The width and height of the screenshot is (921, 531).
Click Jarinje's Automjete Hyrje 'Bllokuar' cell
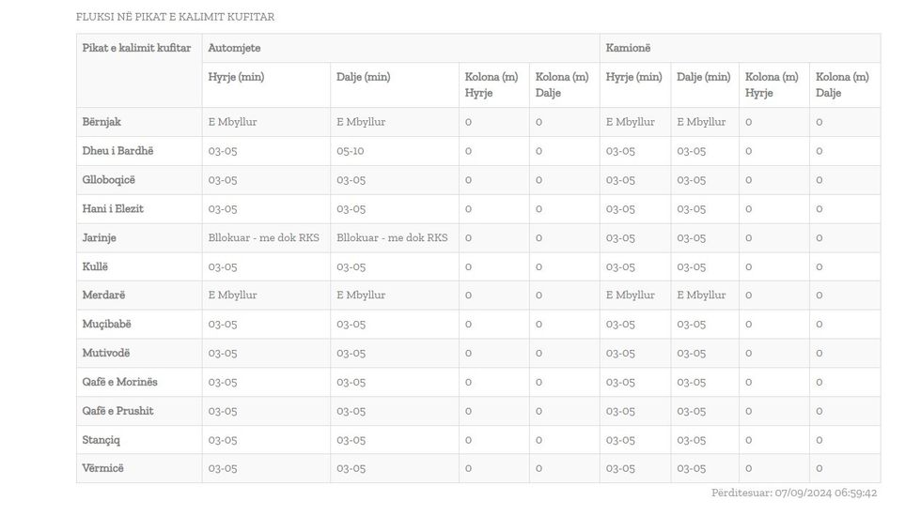point(262,238)
